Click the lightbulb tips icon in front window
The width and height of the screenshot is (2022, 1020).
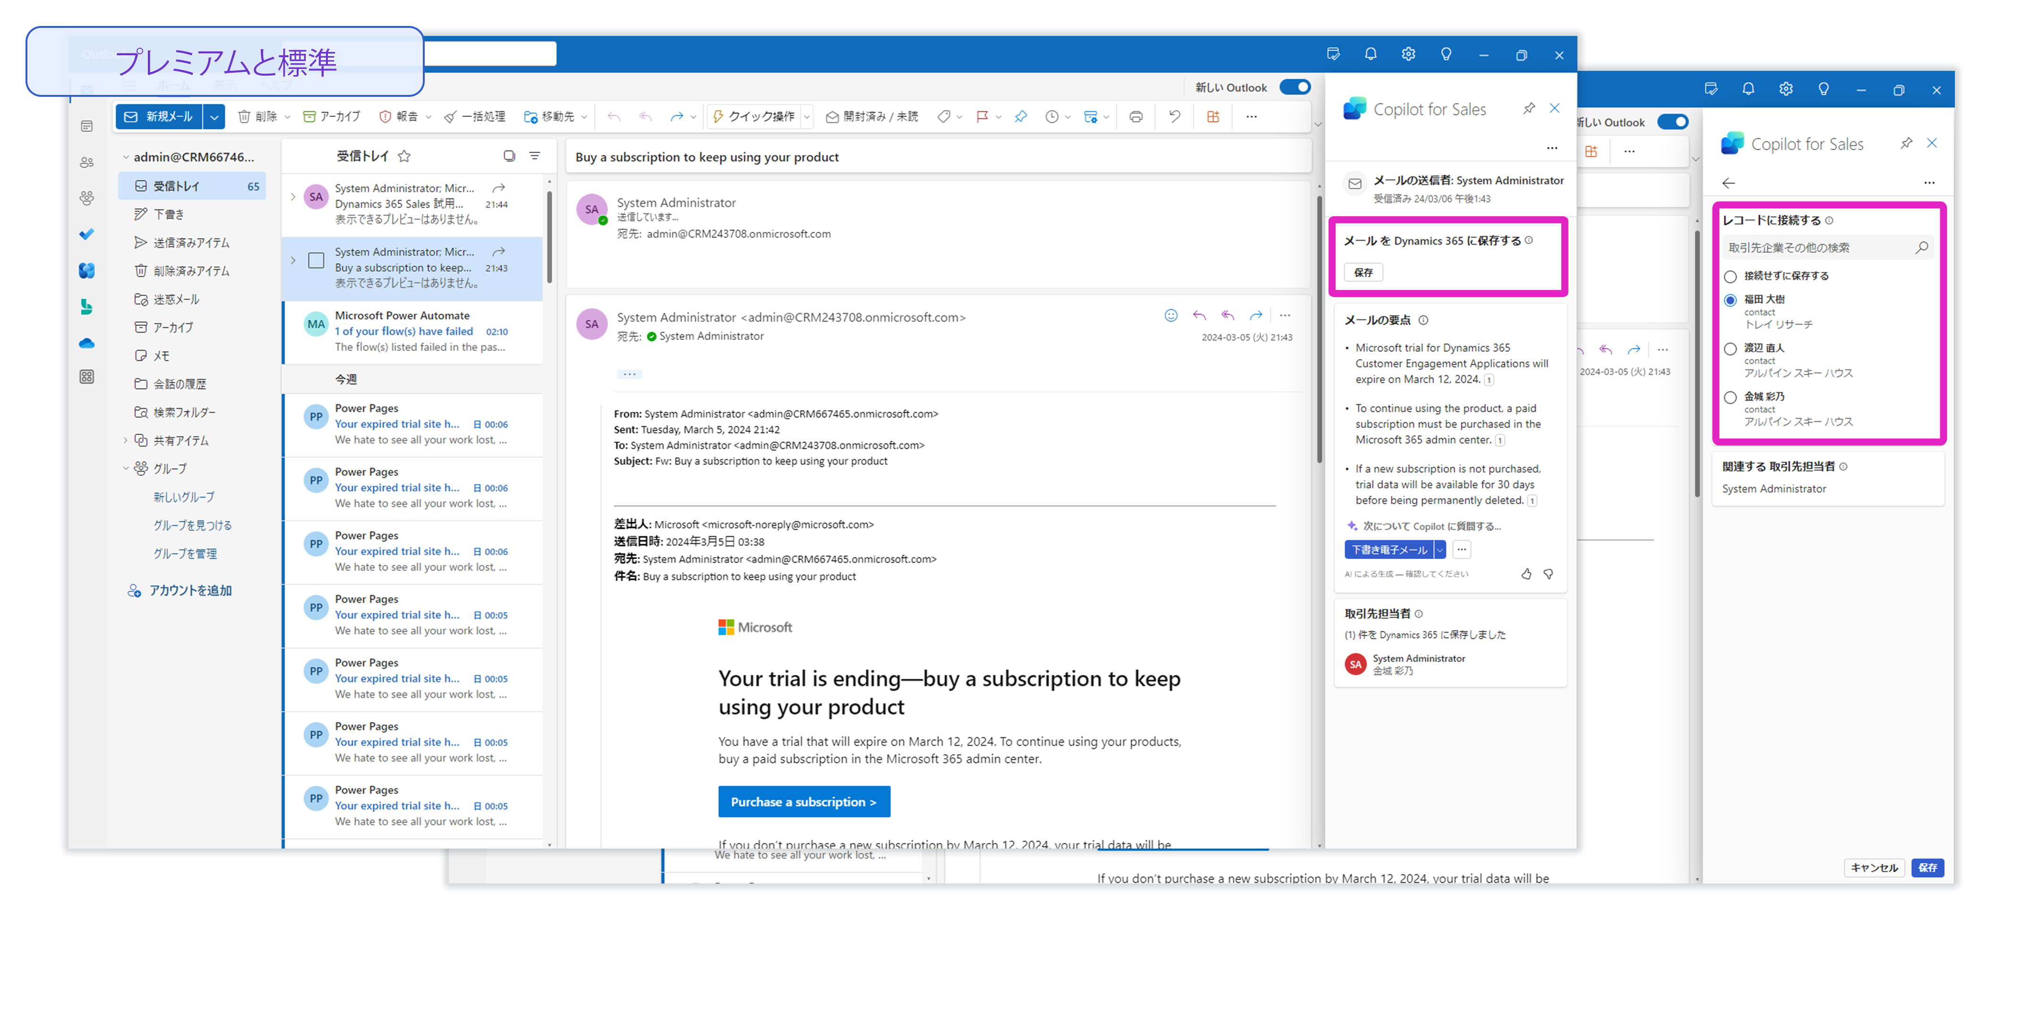(x=1446, y=54)
